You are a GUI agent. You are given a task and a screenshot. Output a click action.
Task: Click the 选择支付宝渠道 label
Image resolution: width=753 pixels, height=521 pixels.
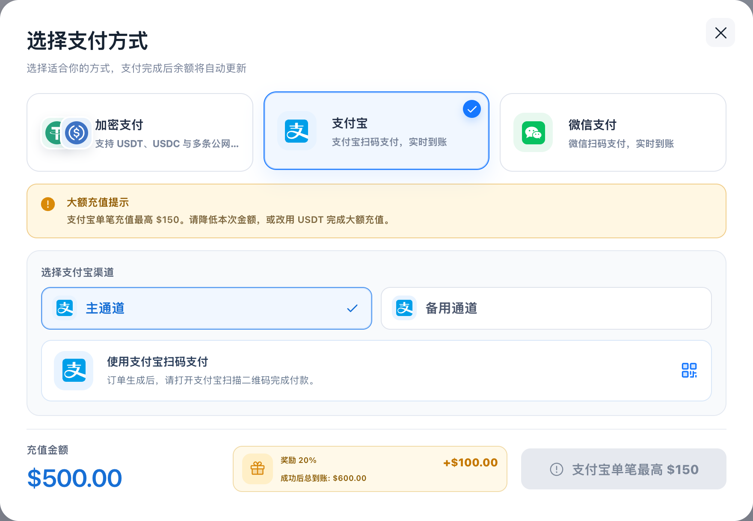pyautogui.click(x=77, y=272)
